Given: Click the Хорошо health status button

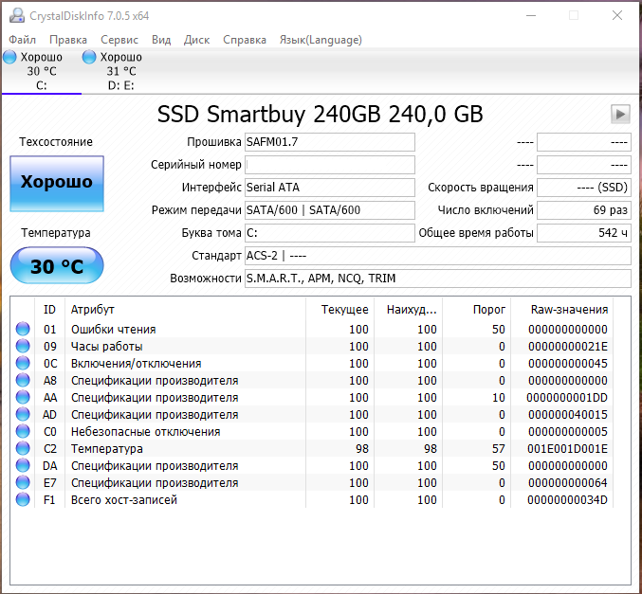Looking at the screenshot, I should [57, 182].
